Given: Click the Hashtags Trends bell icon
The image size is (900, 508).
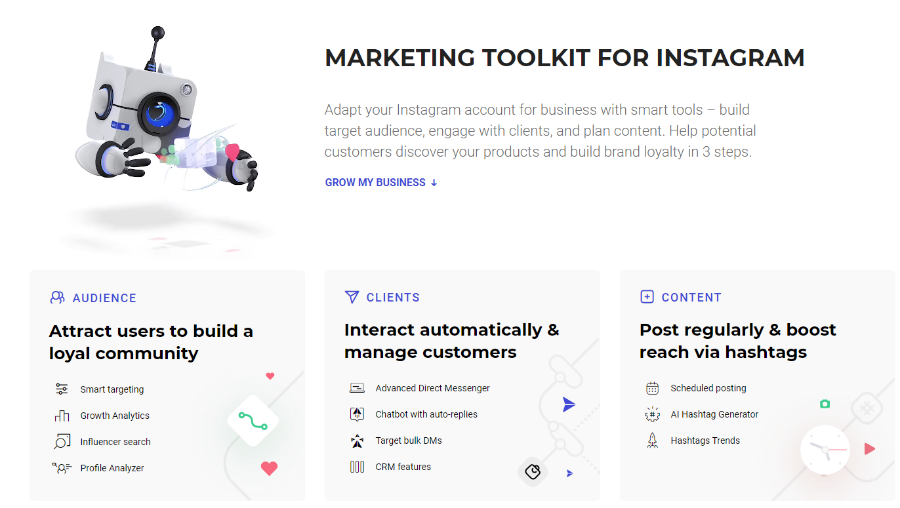Looking at the screenshot, I should pos(652,440).
